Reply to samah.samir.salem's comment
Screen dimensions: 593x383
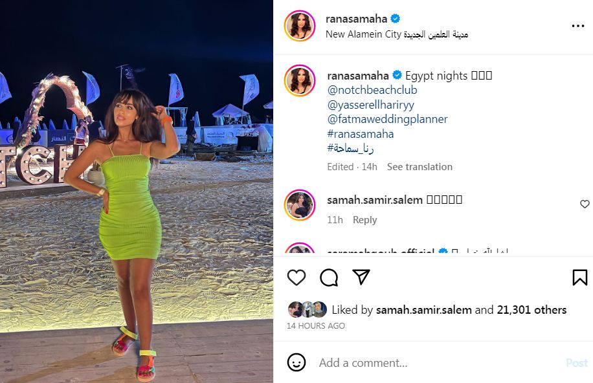tap(364, 220)
